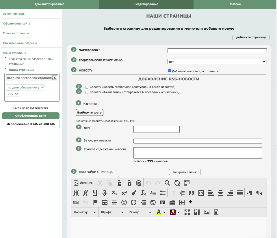This screenshot has height=238, width=277.
Task: Insert a numbered list
Action: coord(153,193)
